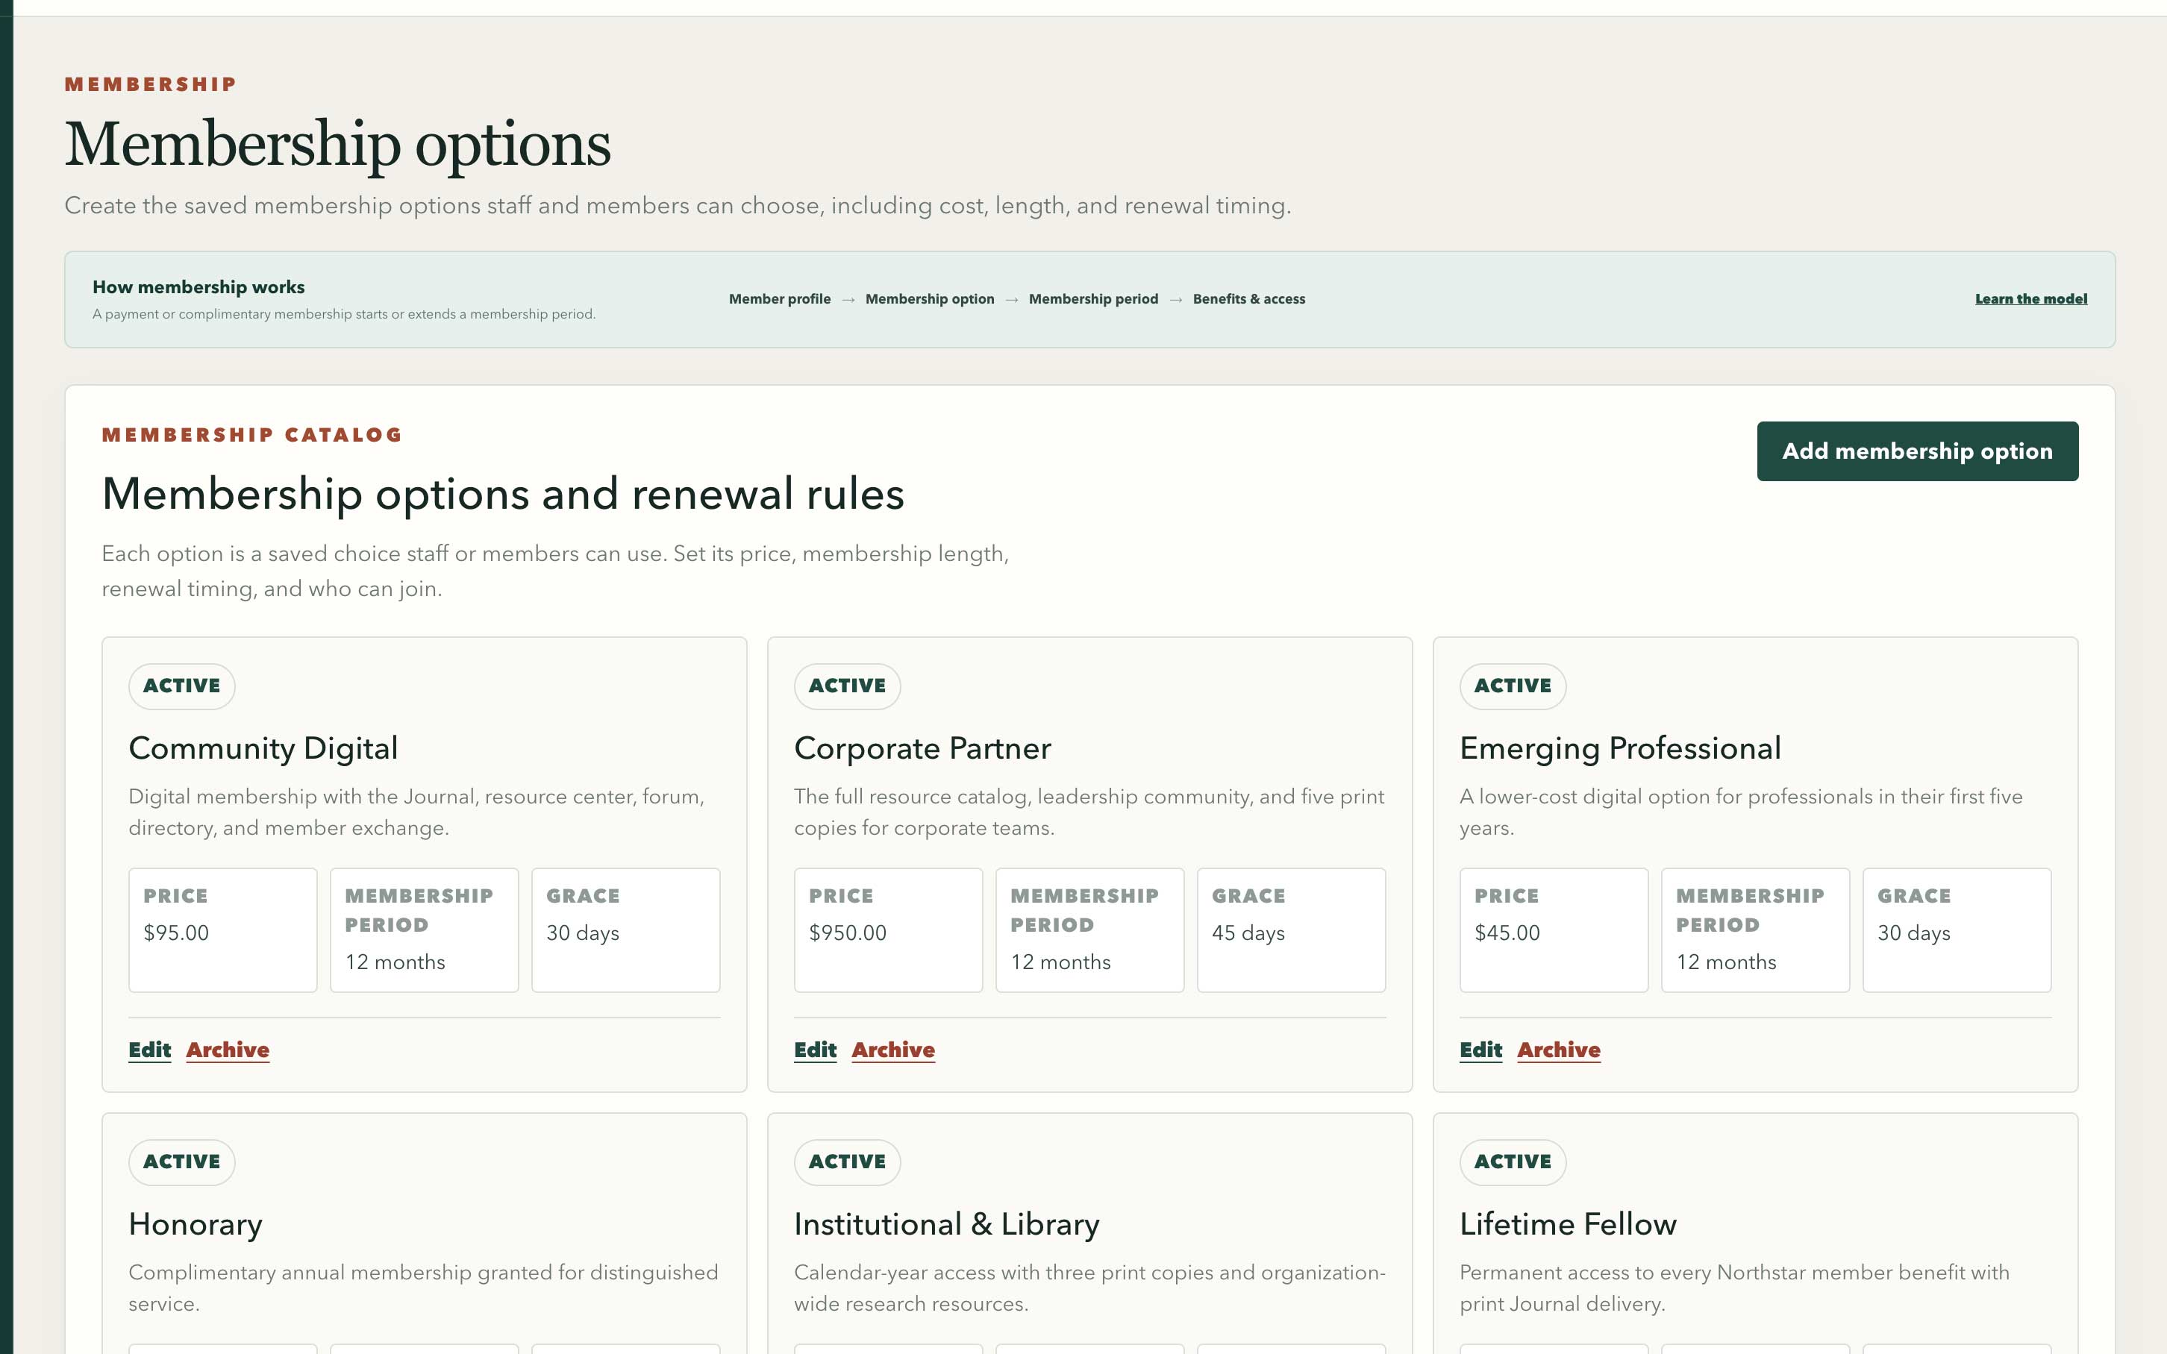Click the Membership options page title
The width and height of the screenshot is (2167, 1354).
click(337, 144)
